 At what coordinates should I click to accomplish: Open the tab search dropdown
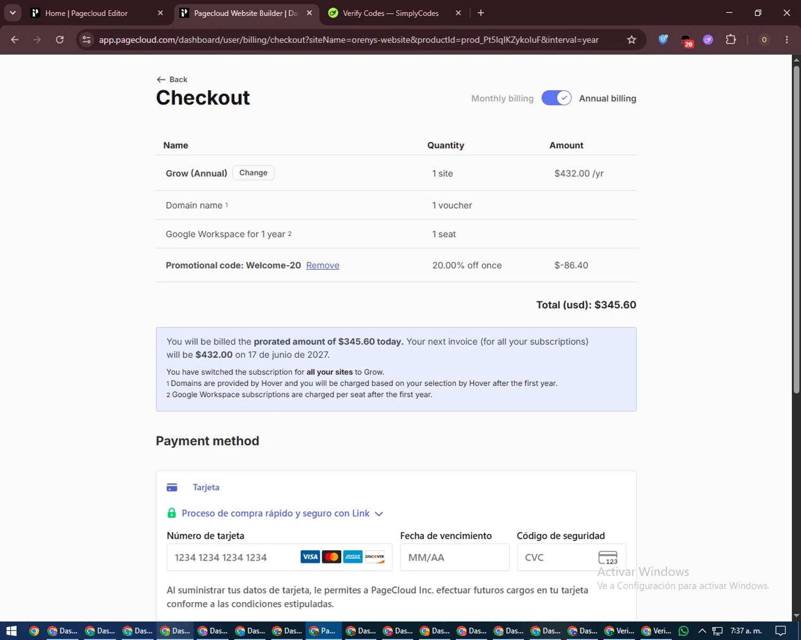tap(13, 13)
